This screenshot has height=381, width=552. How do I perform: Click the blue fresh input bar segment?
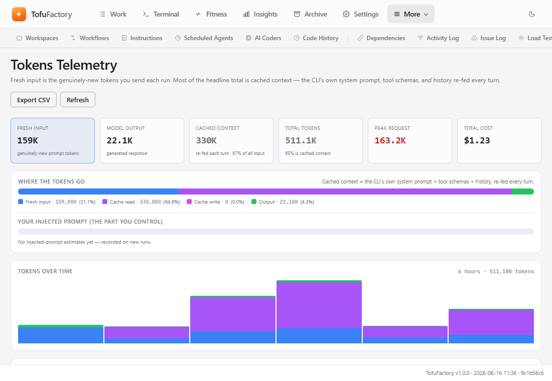coord(98,192)
